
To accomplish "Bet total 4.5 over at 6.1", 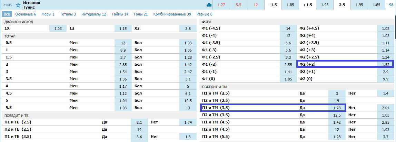I will 188,94.
